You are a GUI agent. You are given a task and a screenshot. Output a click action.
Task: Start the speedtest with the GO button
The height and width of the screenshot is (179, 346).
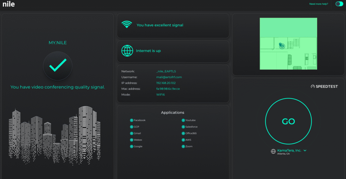click(x=289, y=121)
